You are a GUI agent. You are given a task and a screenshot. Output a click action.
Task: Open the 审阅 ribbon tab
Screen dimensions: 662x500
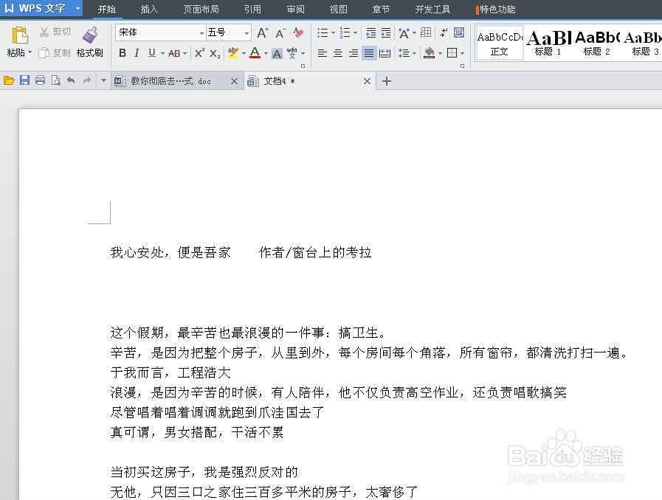(x=295, y=10)
